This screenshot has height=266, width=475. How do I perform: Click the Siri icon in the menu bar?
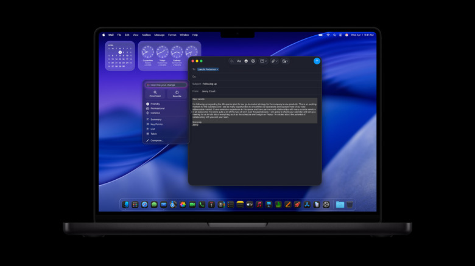[x=347, y=35]
